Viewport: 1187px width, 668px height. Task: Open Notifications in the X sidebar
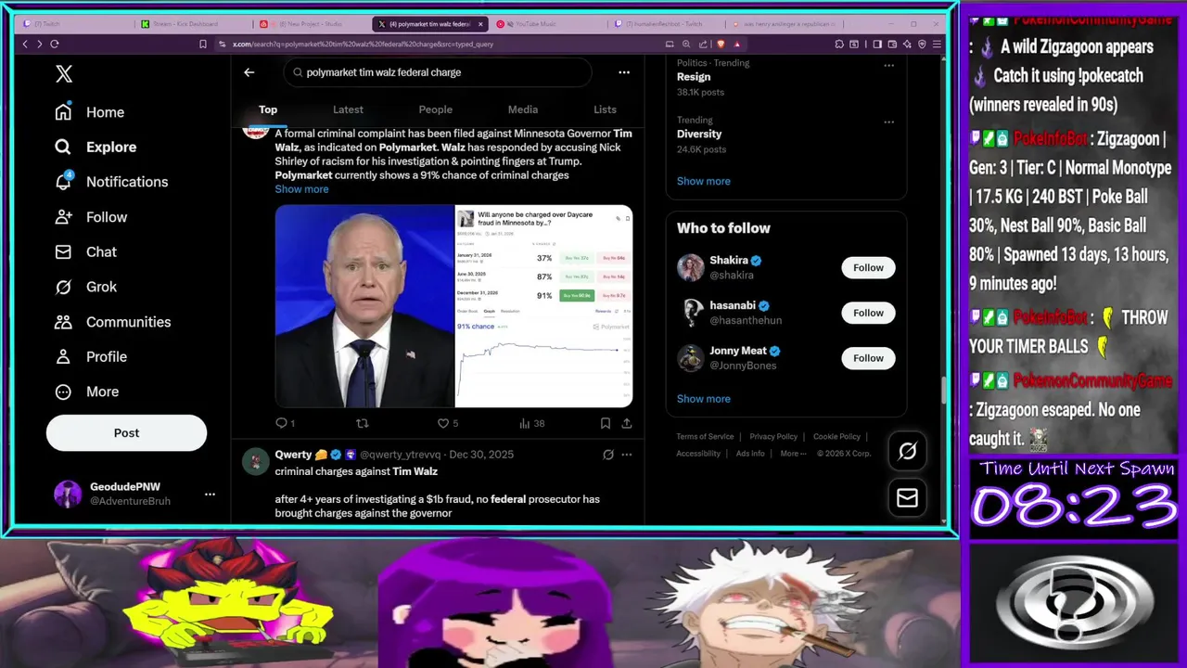(x=111, y=182)
